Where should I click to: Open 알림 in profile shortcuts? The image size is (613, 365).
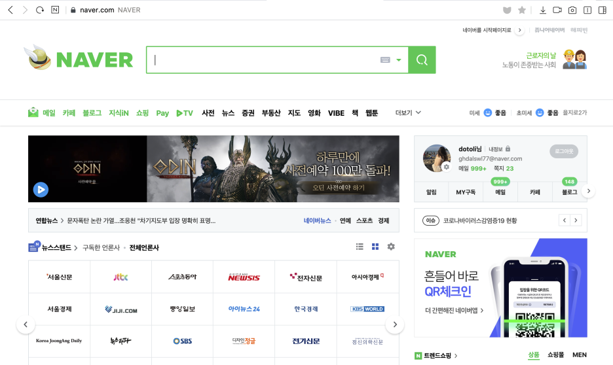431,192
